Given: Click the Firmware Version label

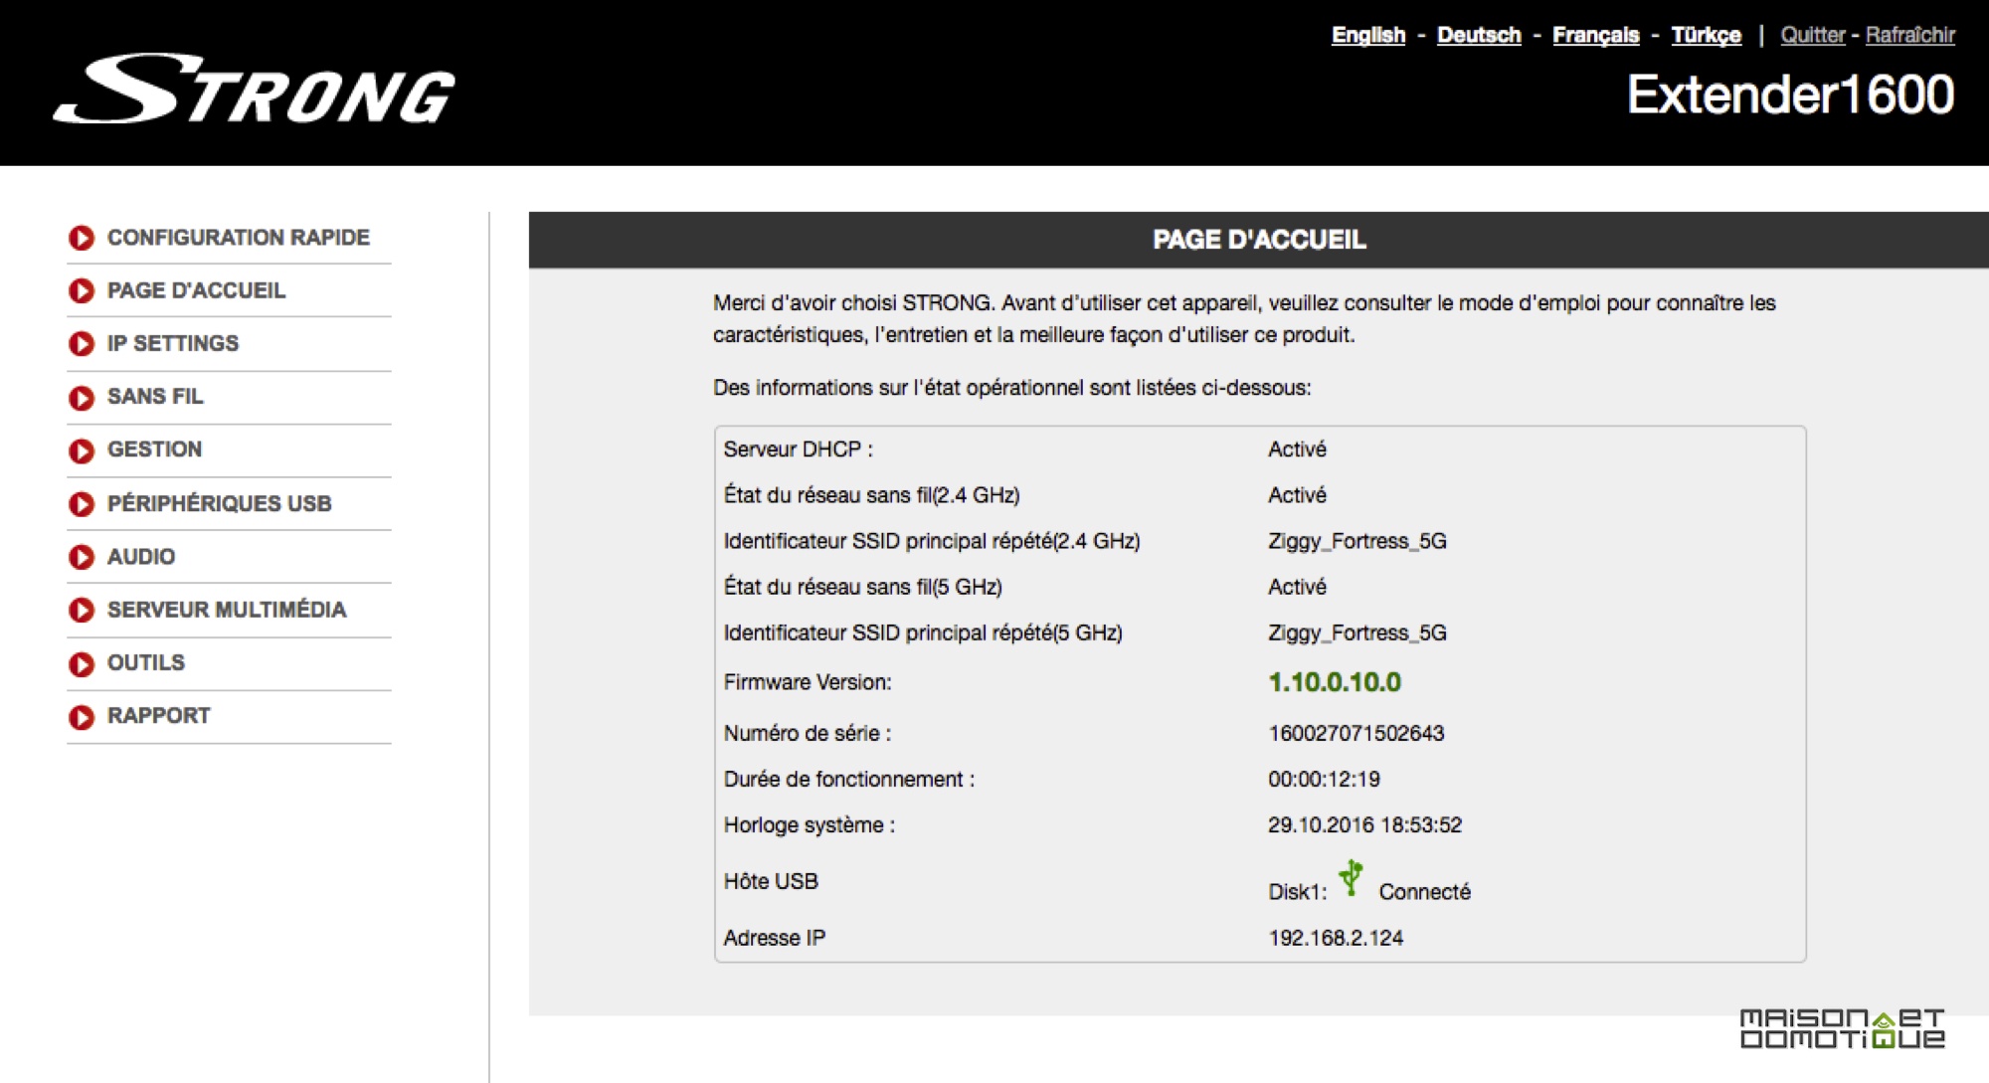Looking at the screenshot, I should coord(808,682).
